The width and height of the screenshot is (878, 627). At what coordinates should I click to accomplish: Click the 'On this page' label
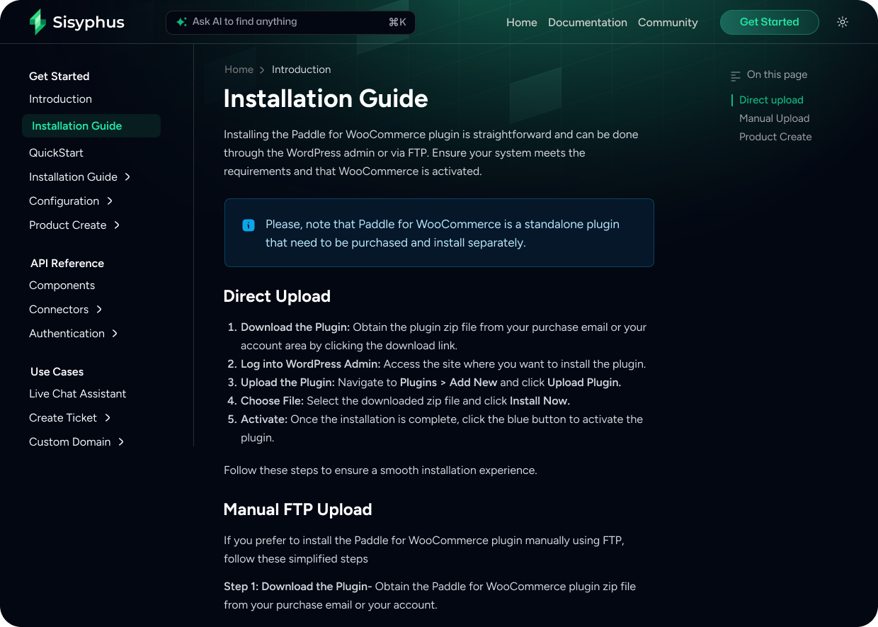click(x=777, y=75)
